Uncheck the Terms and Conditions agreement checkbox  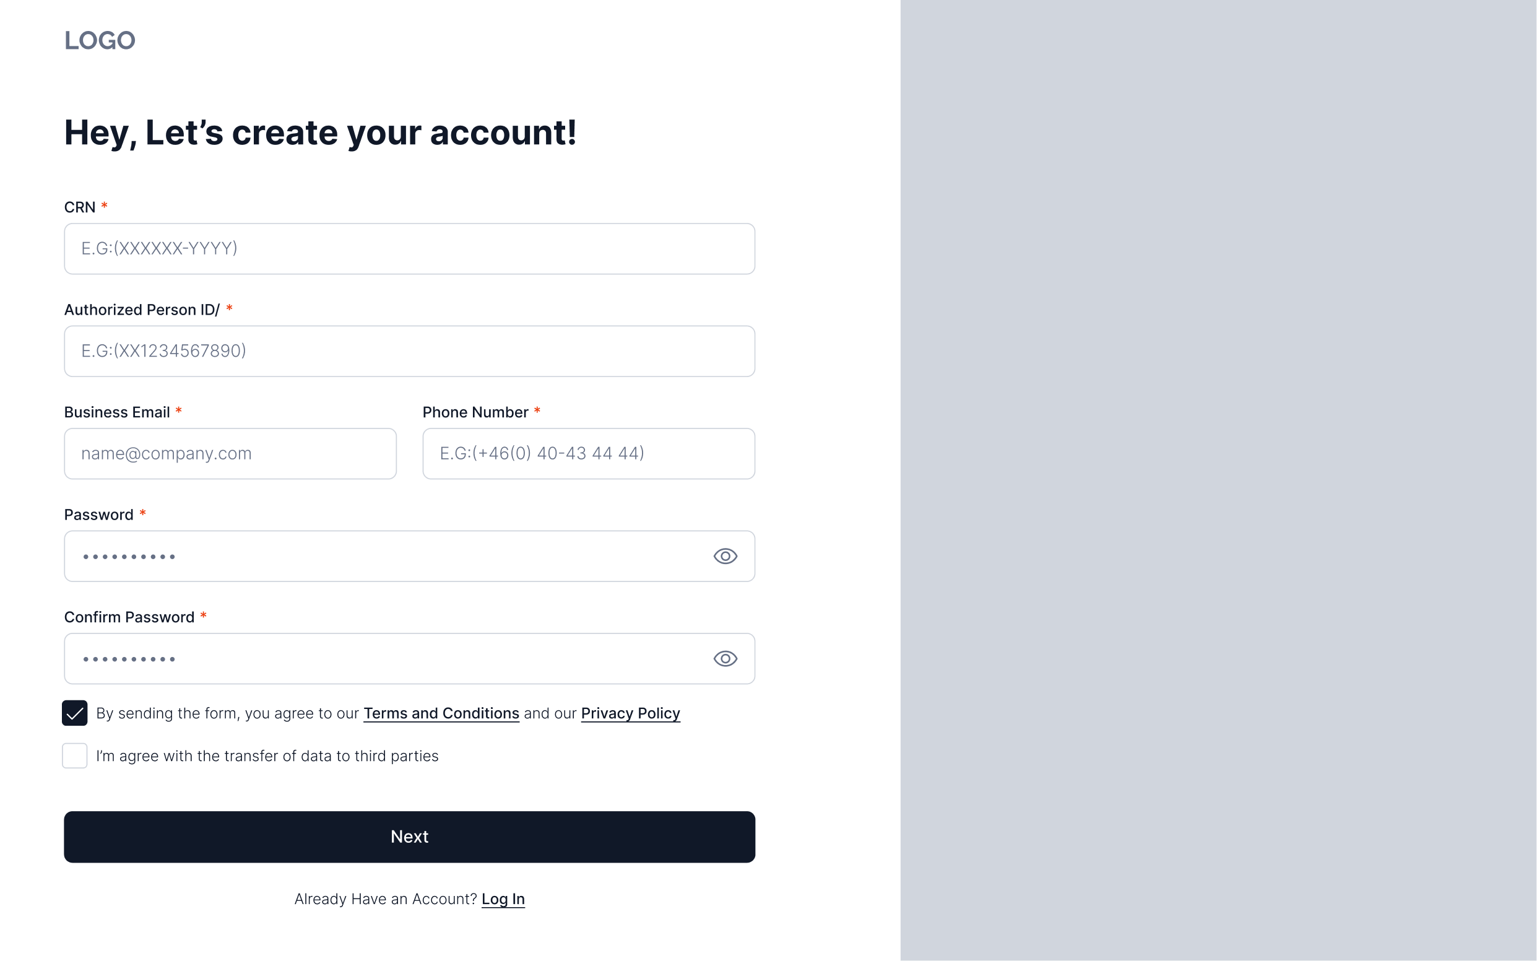click(74, 713)
